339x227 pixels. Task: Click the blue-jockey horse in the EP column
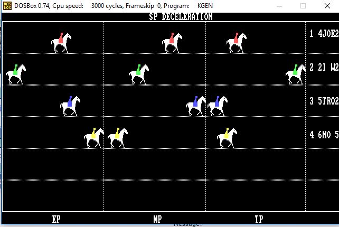[70, 106]
